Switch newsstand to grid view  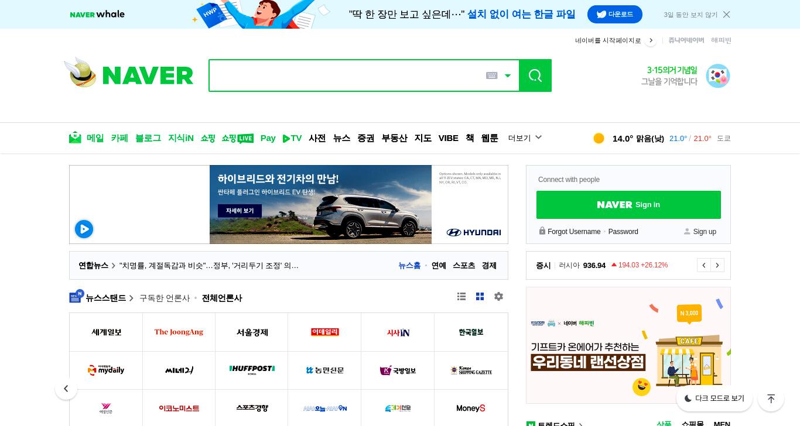coord(480,297)
